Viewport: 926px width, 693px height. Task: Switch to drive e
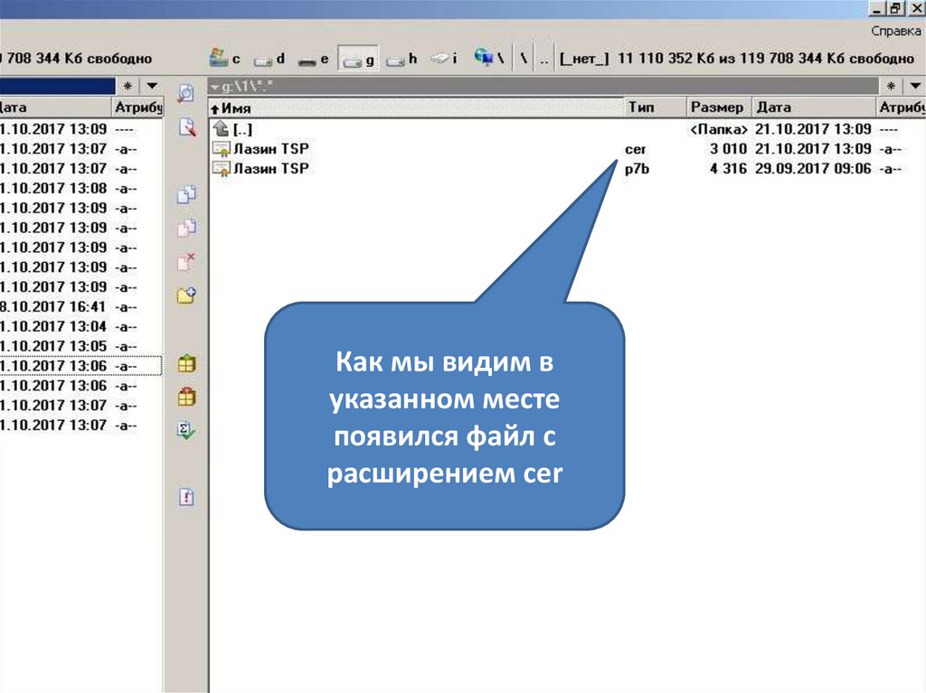[313, 59]
